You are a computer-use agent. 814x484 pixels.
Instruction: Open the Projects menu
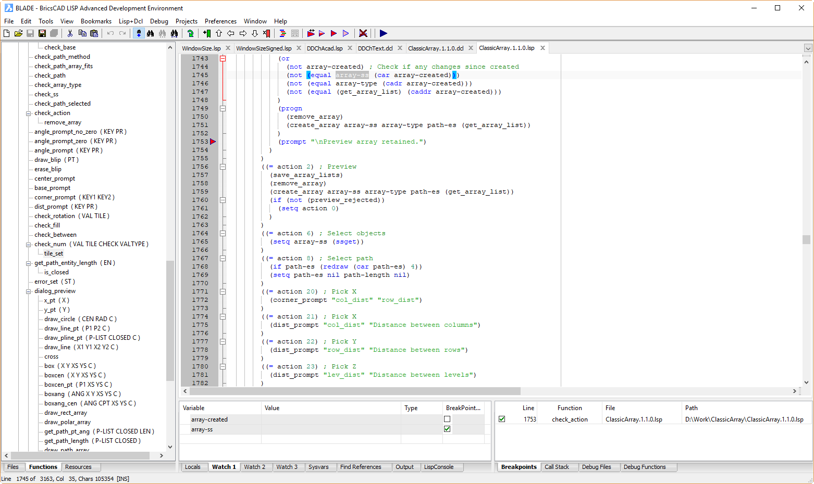(187, 21)
